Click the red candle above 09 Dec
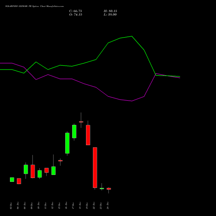The width and height of the screenshot is (216, 216). (x=33, y=172)
